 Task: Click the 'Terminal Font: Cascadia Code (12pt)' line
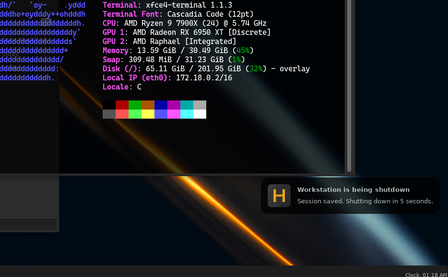pyautogui.click(x=178, y=14)
